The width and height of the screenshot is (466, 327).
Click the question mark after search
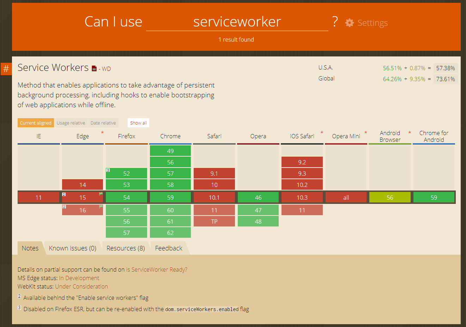[x=335, y=22]
